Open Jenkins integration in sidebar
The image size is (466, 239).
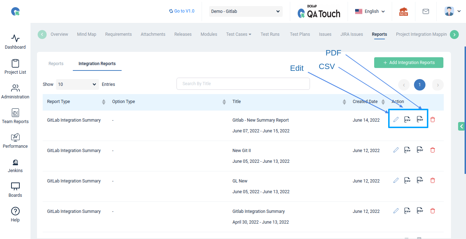15,165
